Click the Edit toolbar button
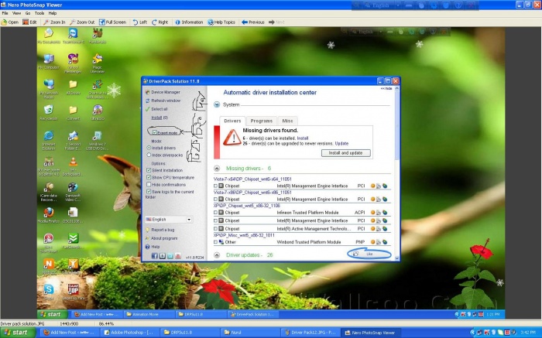This screenshot has height=338, width=542. [x=29, y=22]
